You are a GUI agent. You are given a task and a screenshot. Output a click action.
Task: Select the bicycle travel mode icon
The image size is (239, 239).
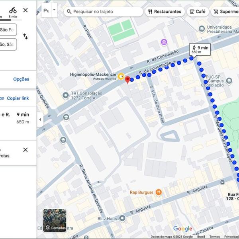coord(13,10)
